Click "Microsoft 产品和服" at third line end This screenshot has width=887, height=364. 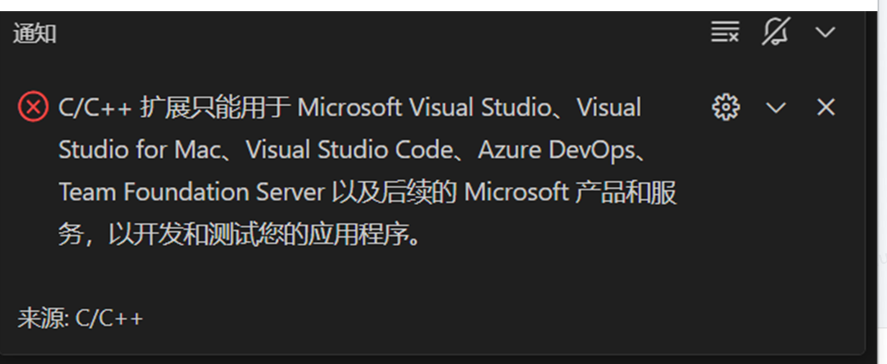click(571, 192)
